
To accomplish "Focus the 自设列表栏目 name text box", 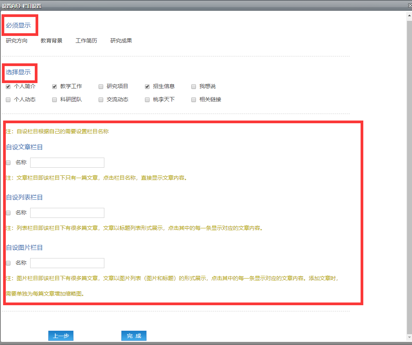I will point(67,213).
